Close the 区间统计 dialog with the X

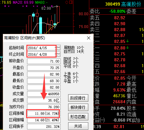(x=89, y=38)
